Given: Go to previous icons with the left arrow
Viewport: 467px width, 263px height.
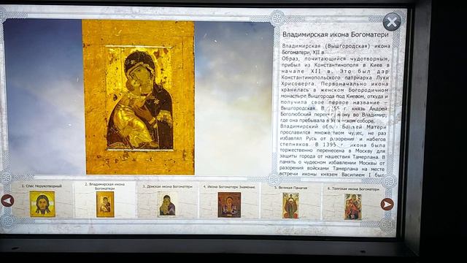Looking at the screenshot, I should click(x=7, y=200).
